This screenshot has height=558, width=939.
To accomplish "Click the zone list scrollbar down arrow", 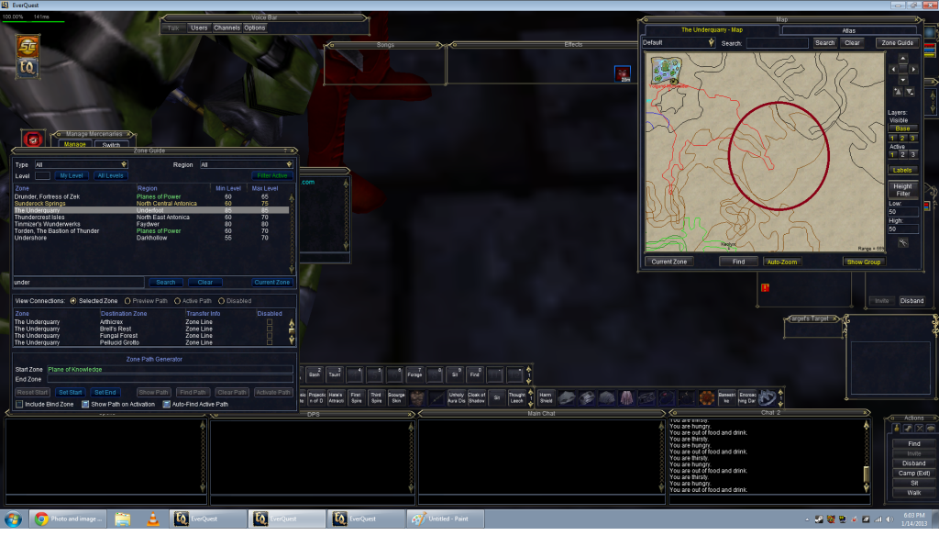I will (293, 269).
